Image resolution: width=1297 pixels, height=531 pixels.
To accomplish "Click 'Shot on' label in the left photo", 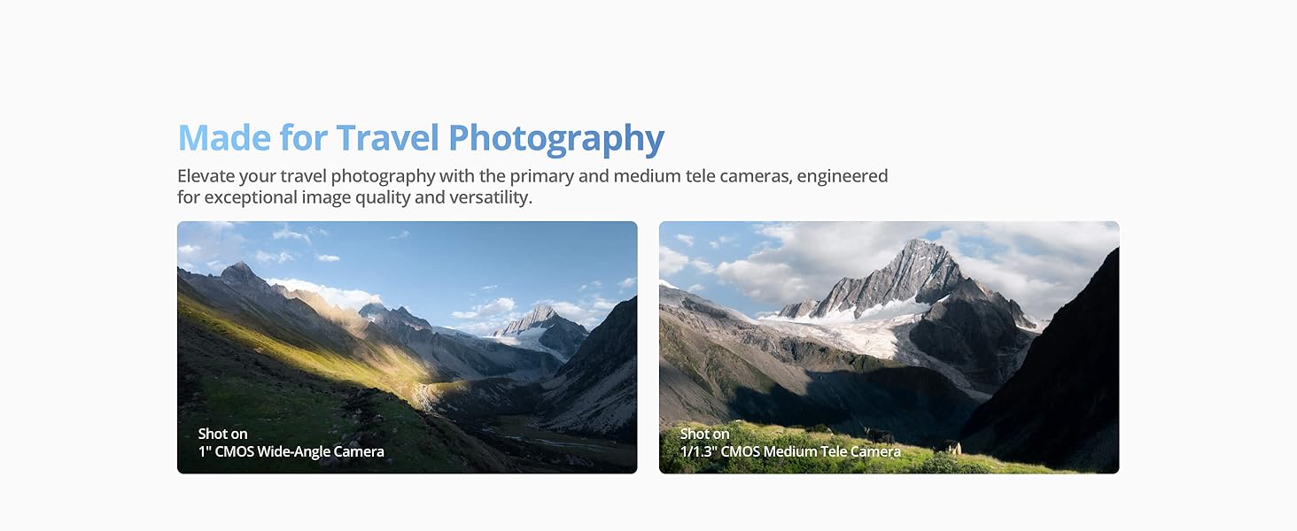I will [222, 434].
